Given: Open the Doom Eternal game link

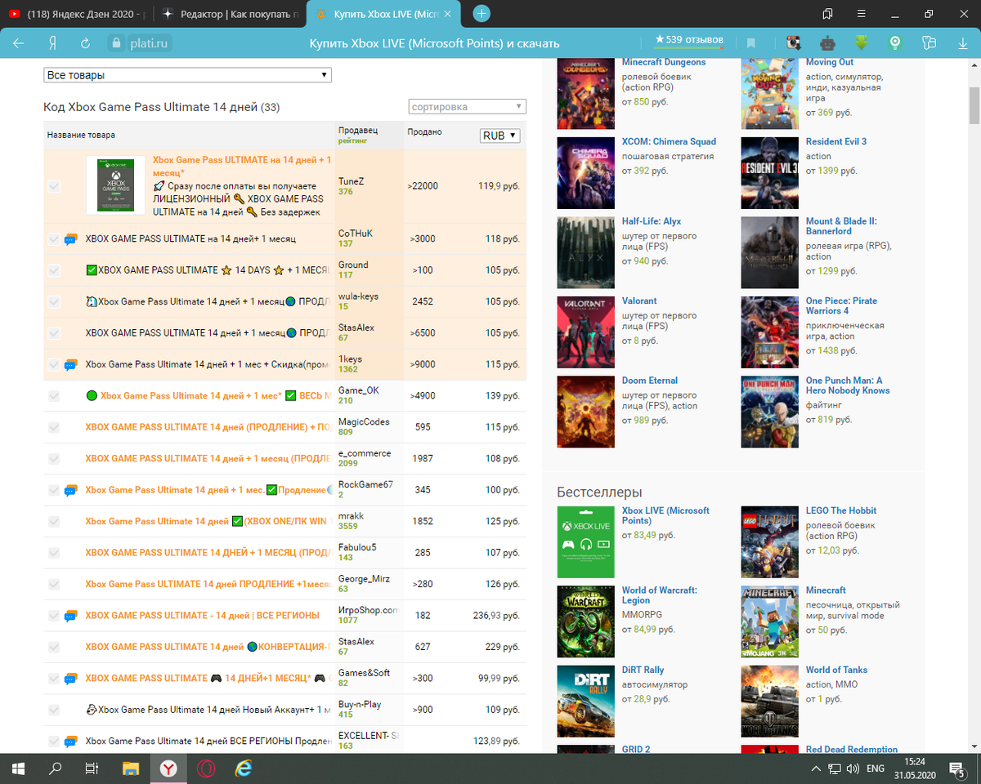Looking at the screenshot, I should click(x=650, y=381).
